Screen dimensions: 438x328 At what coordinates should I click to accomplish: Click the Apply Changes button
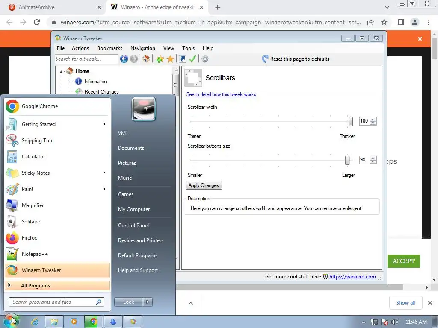(204, 185)
